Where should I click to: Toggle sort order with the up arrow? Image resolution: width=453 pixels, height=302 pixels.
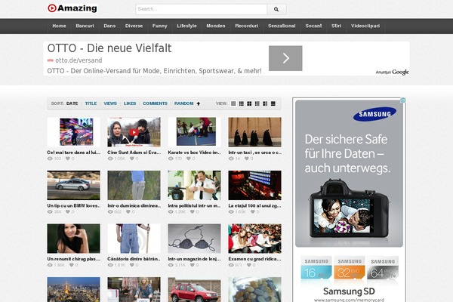[198, 103]
